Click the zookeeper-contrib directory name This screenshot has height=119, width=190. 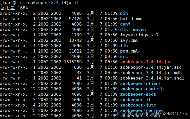pos(142,89)
